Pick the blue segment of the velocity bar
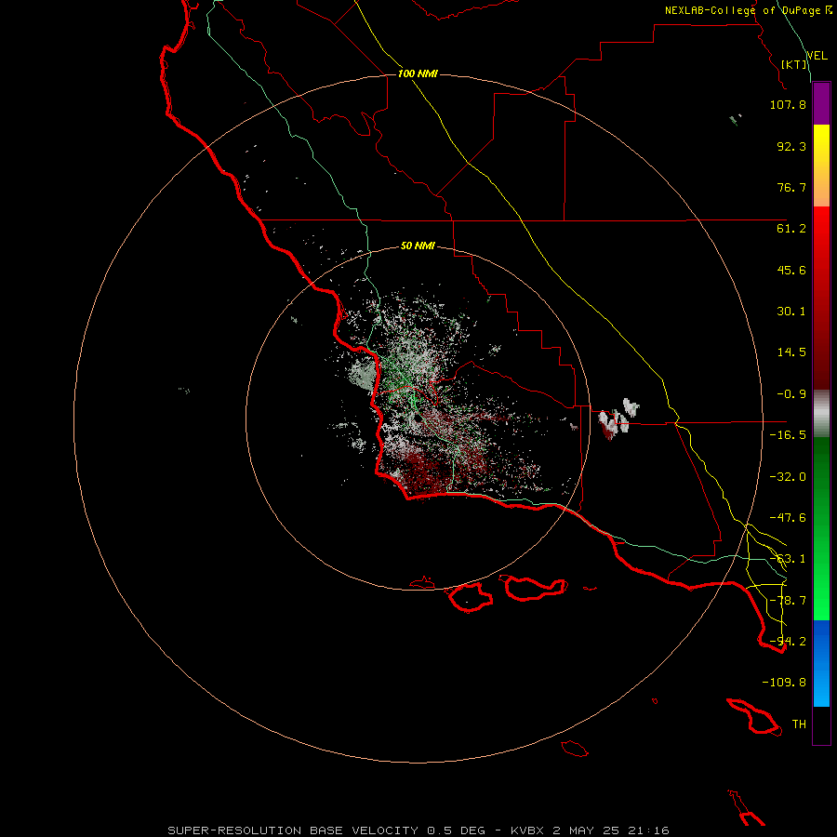Viewport: 837px width, 837px height. tap(821, 663)
